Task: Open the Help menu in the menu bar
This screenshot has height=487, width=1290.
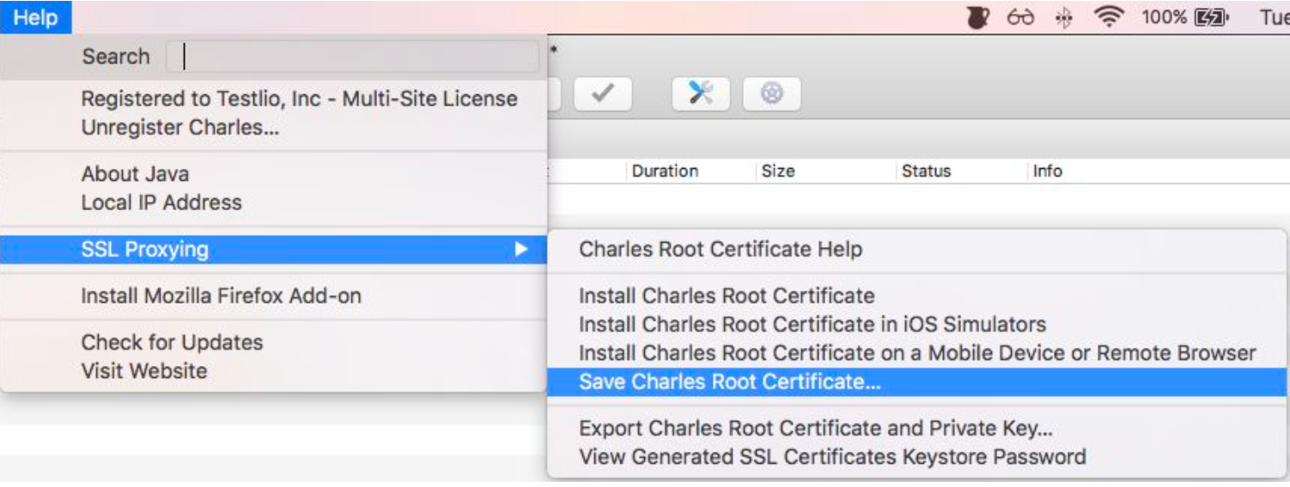Action: point(35,17)
